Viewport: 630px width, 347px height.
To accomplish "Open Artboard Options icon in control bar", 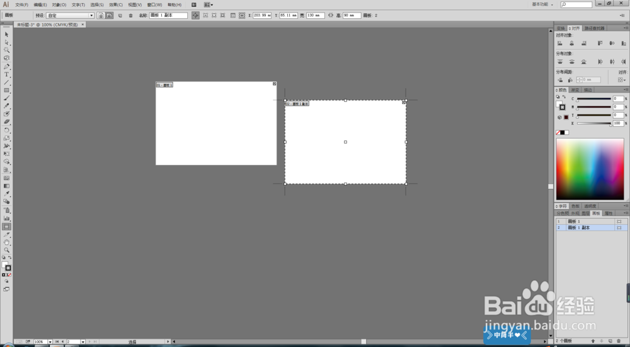I will 232,15.
